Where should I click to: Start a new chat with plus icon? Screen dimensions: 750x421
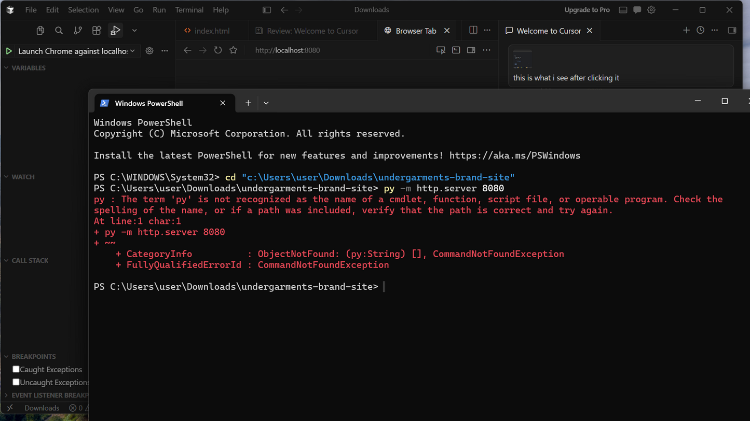pyautogui.click(x=686, y=30)
